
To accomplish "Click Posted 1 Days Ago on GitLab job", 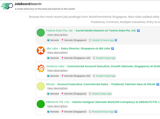I will coord(100,94).
